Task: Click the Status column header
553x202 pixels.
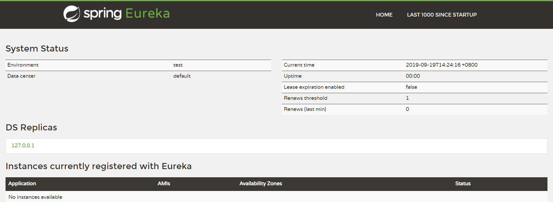Action: click(x=463, y=184)
